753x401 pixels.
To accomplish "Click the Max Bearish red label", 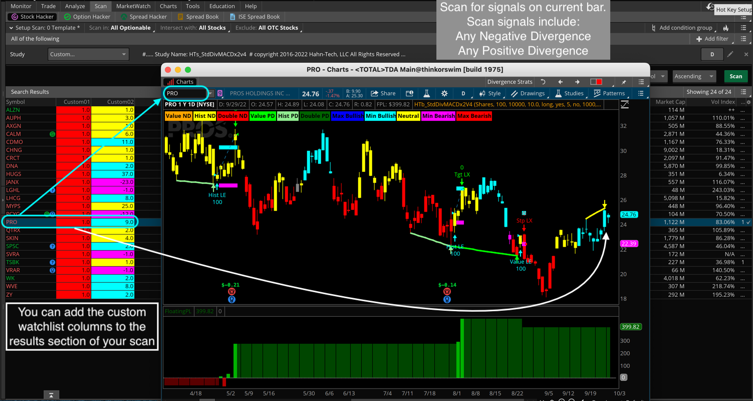I will coord(474,116).
